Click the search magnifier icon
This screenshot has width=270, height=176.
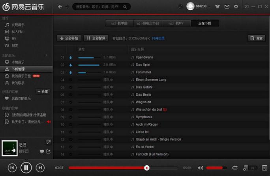click(125, 7)
